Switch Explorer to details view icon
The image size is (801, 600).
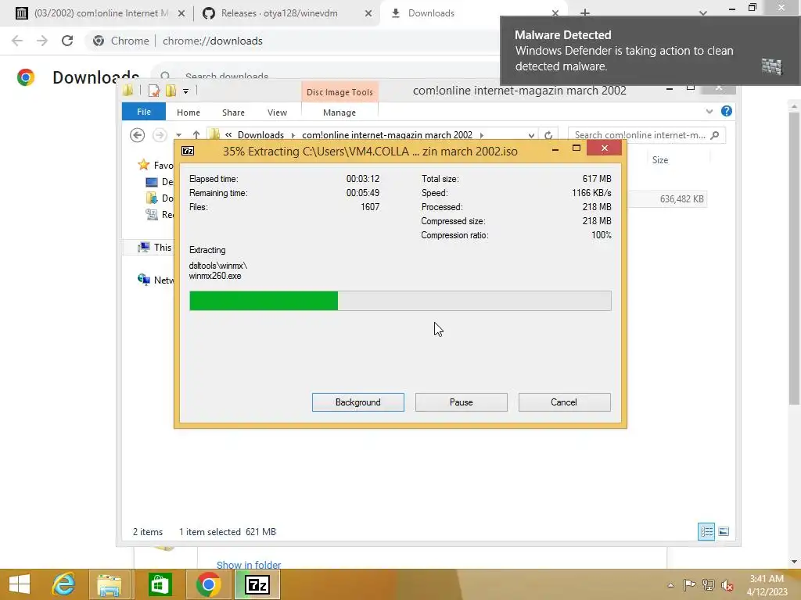(x=706, y=531)
